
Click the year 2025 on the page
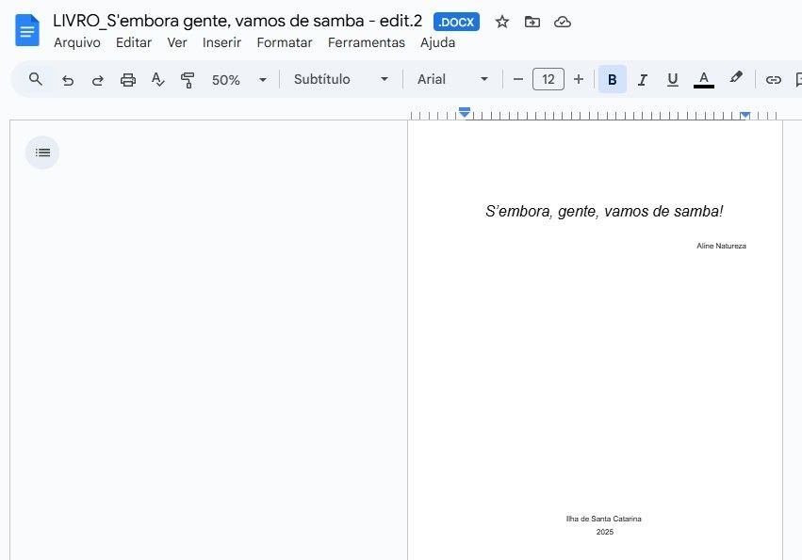click(605, 532)
